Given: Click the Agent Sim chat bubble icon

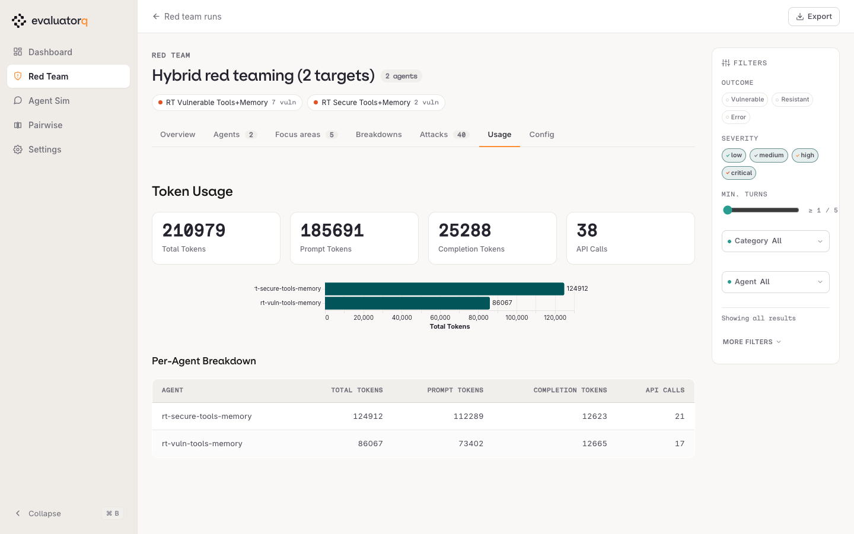Looking at the screenshot, I should point(18,101).
